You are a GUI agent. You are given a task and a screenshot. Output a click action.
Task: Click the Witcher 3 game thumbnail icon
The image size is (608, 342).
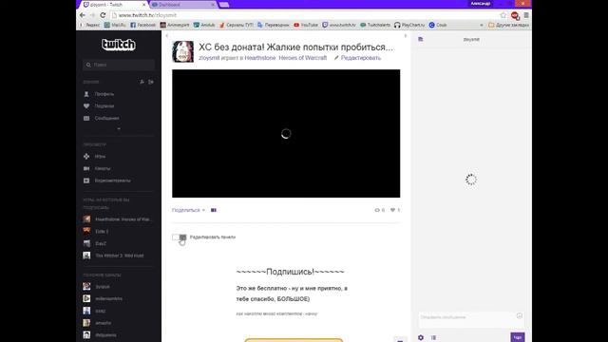click(x=86, y=256)
